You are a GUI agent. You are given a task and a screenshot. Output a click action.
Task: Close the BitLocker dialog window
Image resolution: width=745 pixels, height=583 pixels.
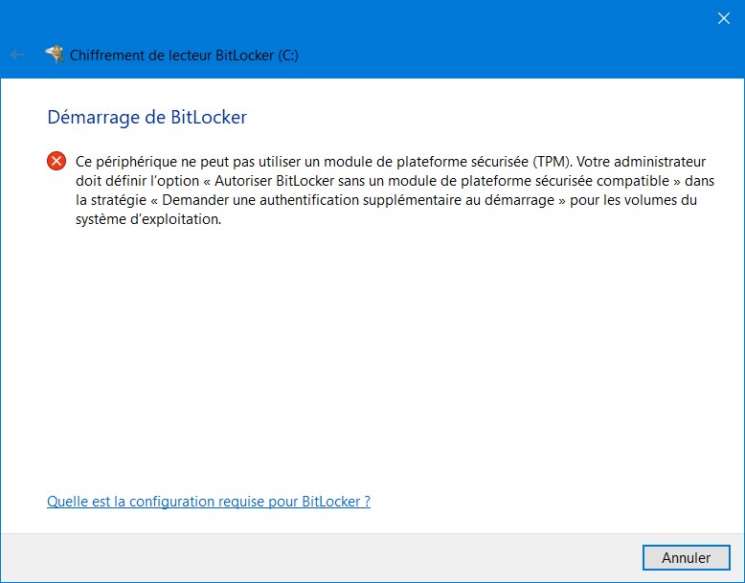(724, 18)
